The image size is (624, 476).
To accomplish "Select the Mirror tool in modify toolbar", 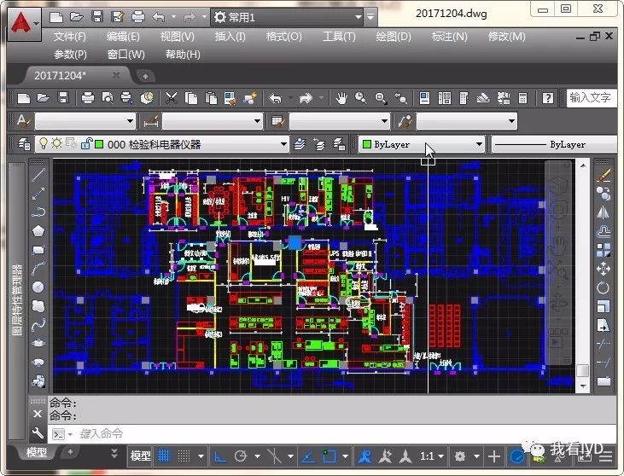I will click(x=604, y=212).
